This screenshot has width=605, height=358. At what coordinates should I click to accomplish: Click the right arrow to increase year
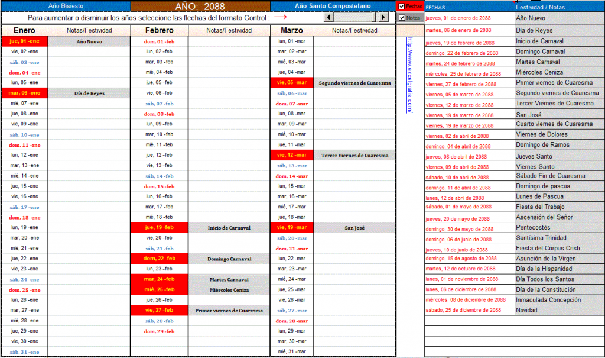pos(383,17)
